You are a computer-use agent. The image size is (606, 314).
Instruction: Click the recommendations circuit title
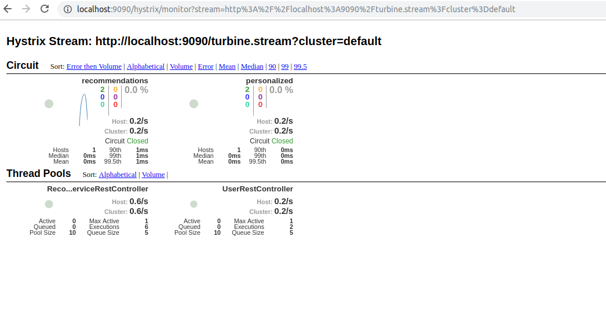pyautogui.click(x=115, y=80)
